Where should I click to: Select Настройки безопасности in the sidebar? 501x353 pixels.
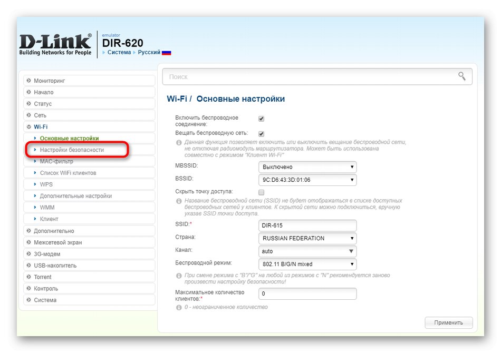tap(73, 150)
